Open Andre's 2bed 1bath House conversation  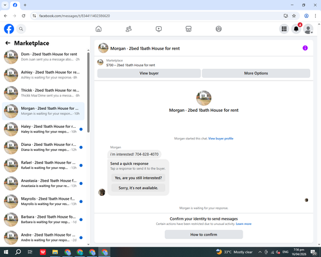pyautogui.click(x=43, y=238)
